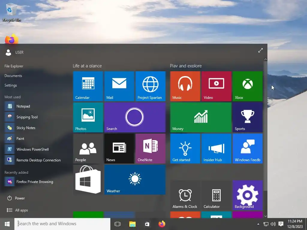Open Documents from Start menu

(x=13, y=76)
